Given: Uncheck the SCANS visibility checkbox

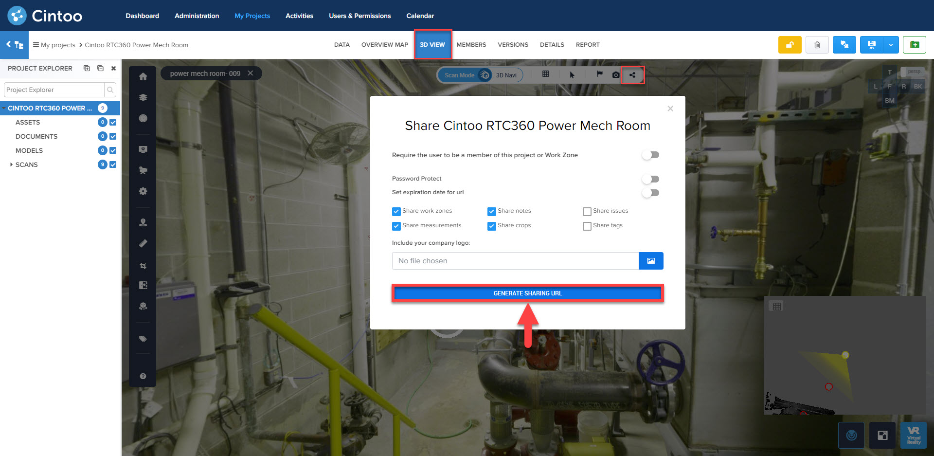Looking at the screenshot, I should [x=113, y=164].
